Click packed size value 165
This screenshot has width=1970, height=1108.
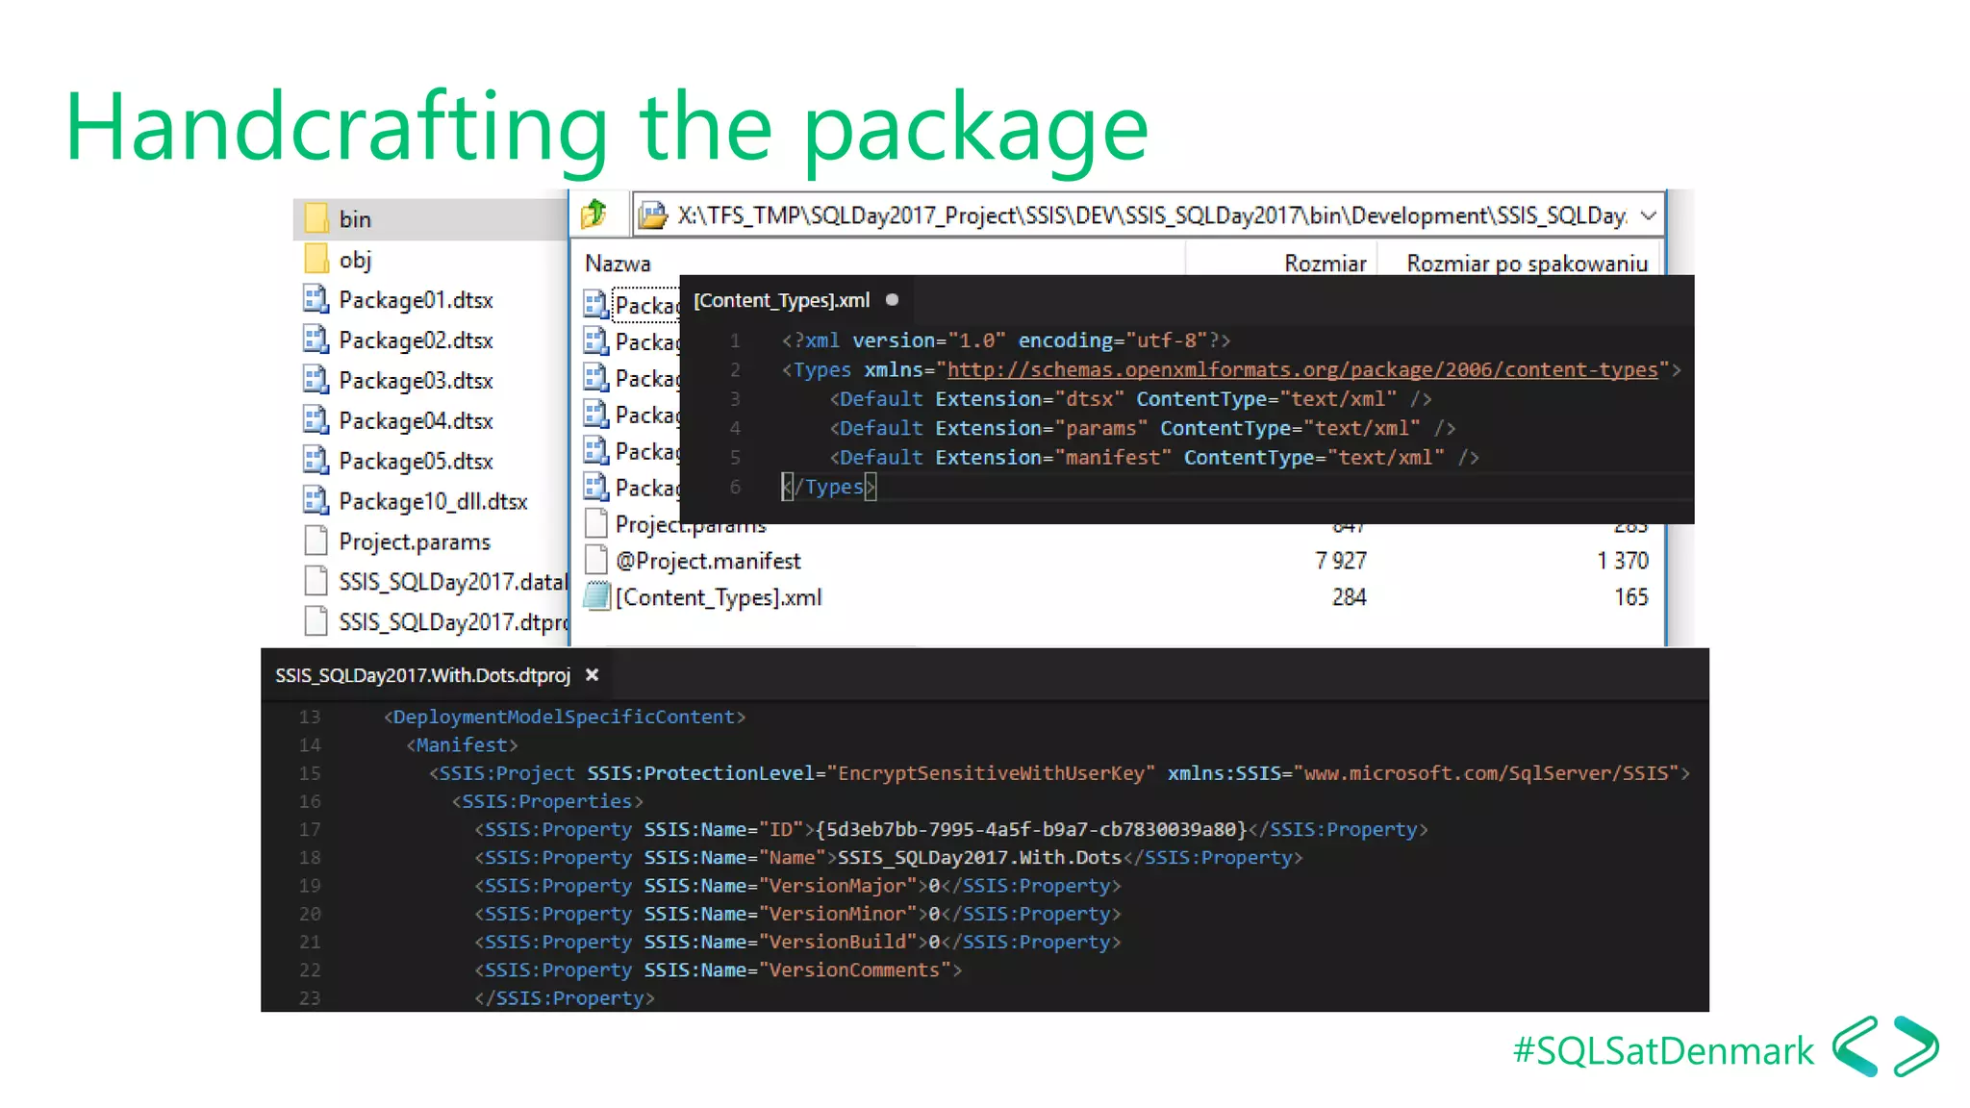point(1631,596)
